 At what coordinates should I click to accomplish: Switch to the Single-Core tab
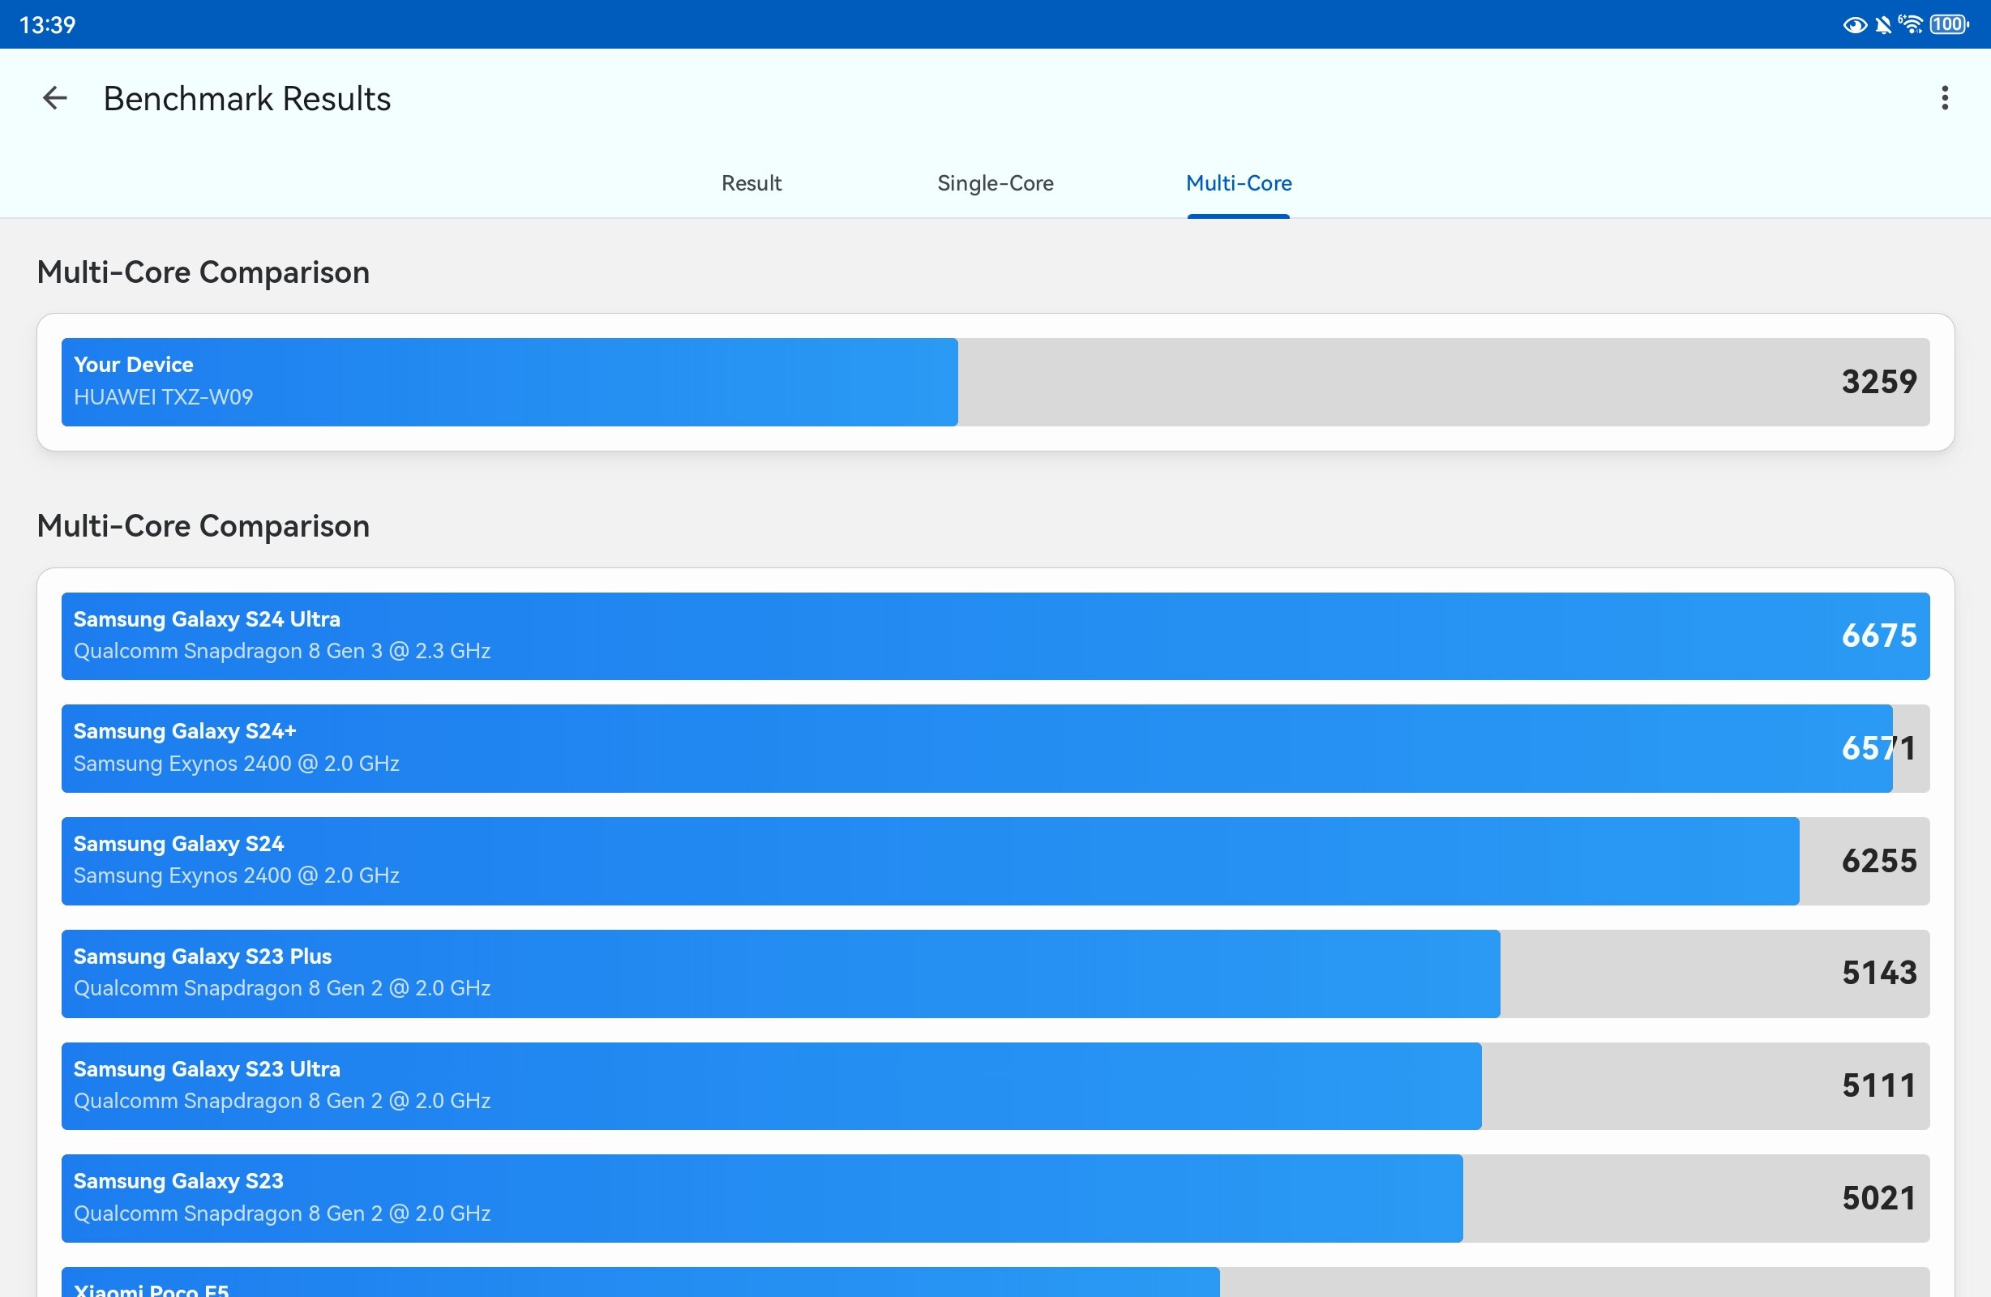(x=995, y=183)
